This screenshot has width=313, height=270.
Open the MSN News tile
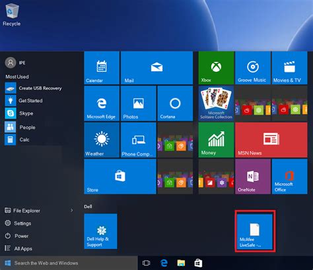click(271, 140)
